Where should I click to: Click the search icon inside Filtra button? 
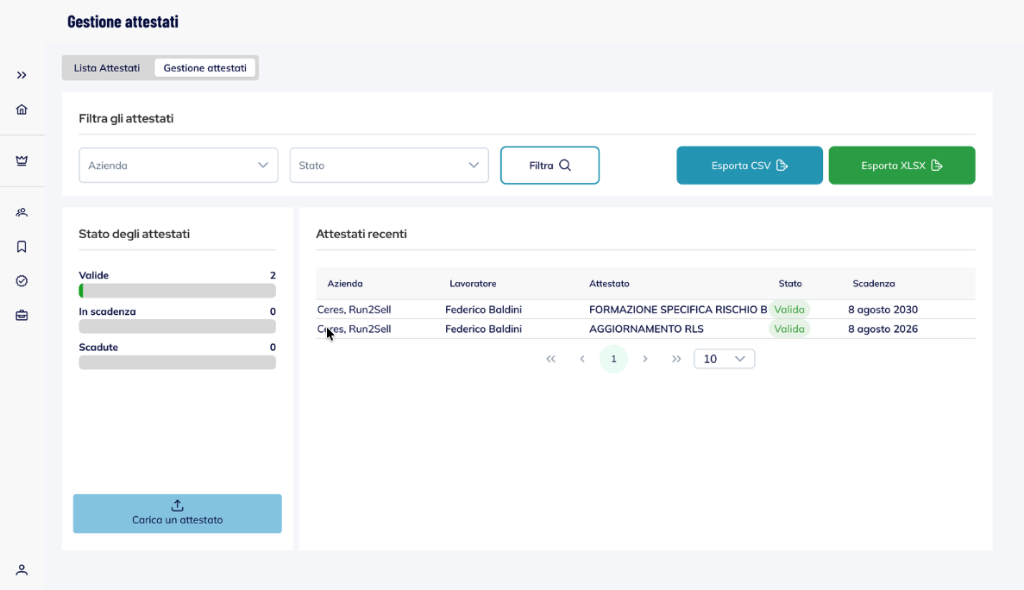[x=567, y=165]
